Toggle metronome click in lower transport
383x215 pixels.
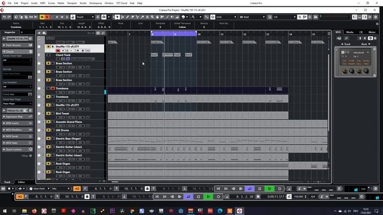(322, 196)
